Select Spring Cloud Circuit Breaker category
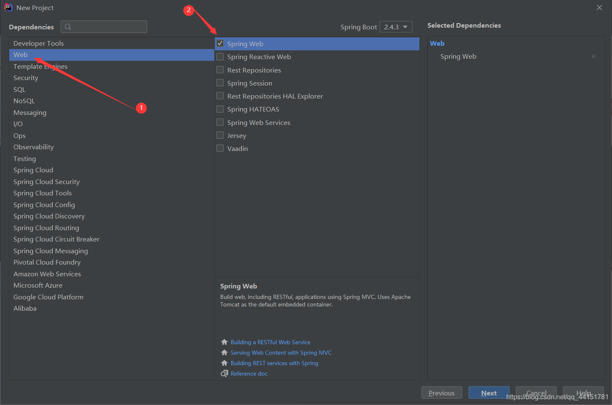The height and width of the screenshot is (405, 612). 112,239
